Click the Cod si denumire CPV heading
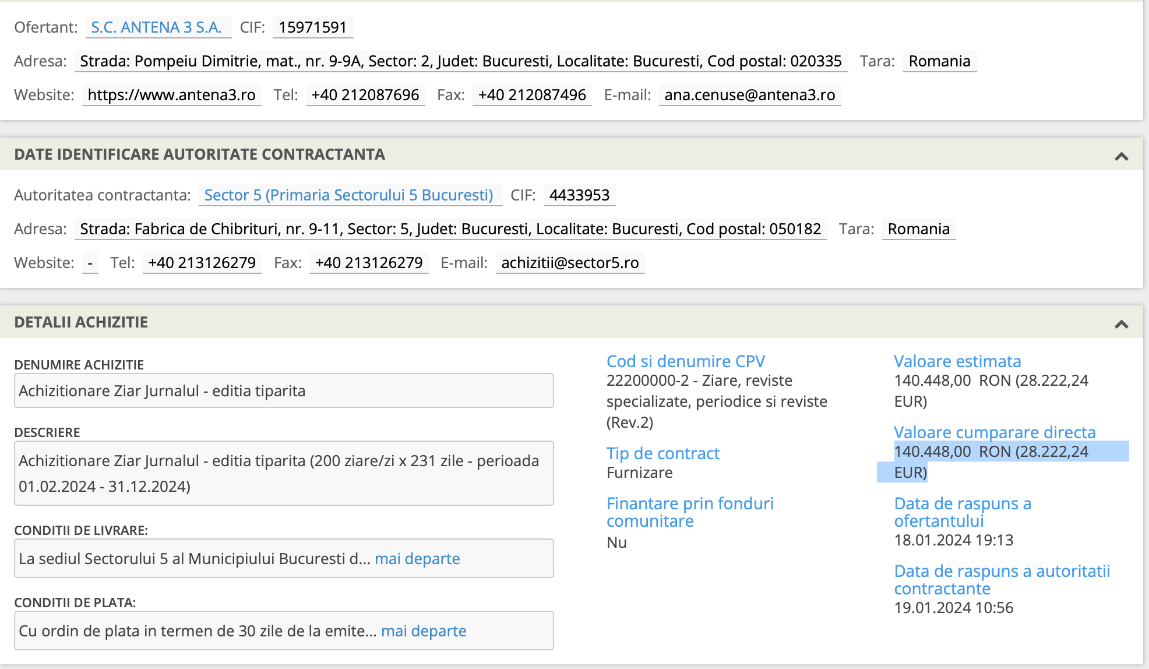The image size is (1149, 669). (685, 361)
